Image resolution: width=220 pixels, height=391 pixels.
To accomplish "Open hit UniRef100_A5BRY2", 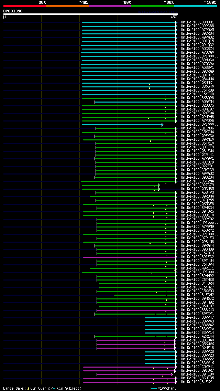I will 197,230.
